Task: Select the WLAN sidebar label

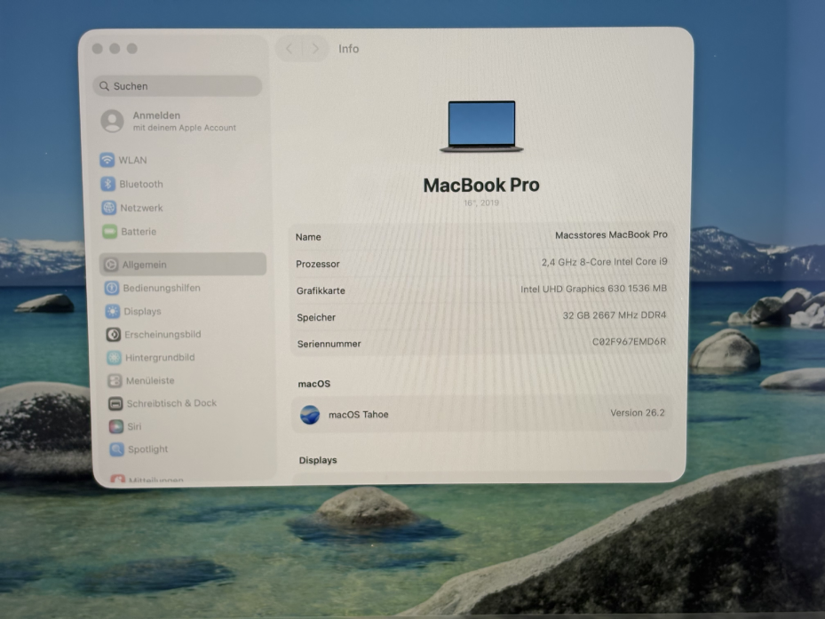Action: click(x=132, y=160)
